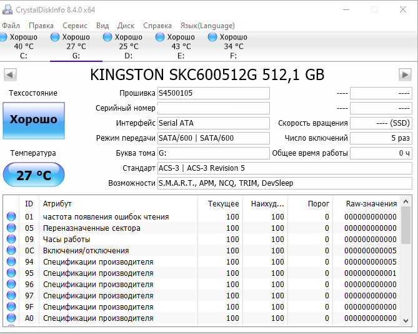This screenshot has width=418, height=334.
Task: Click status orb for attribute 0C
Action: pyautogui.click(x=11, y=250)
